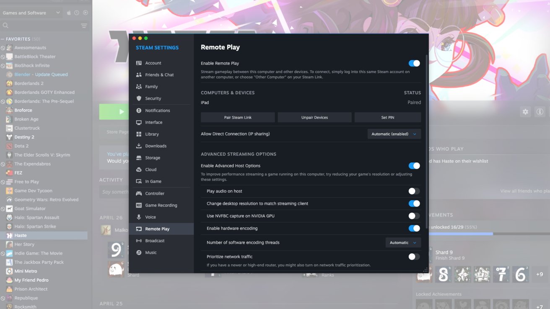Open the library filter options icon
Screen dimensions: 550x309
tap(84, 26)
